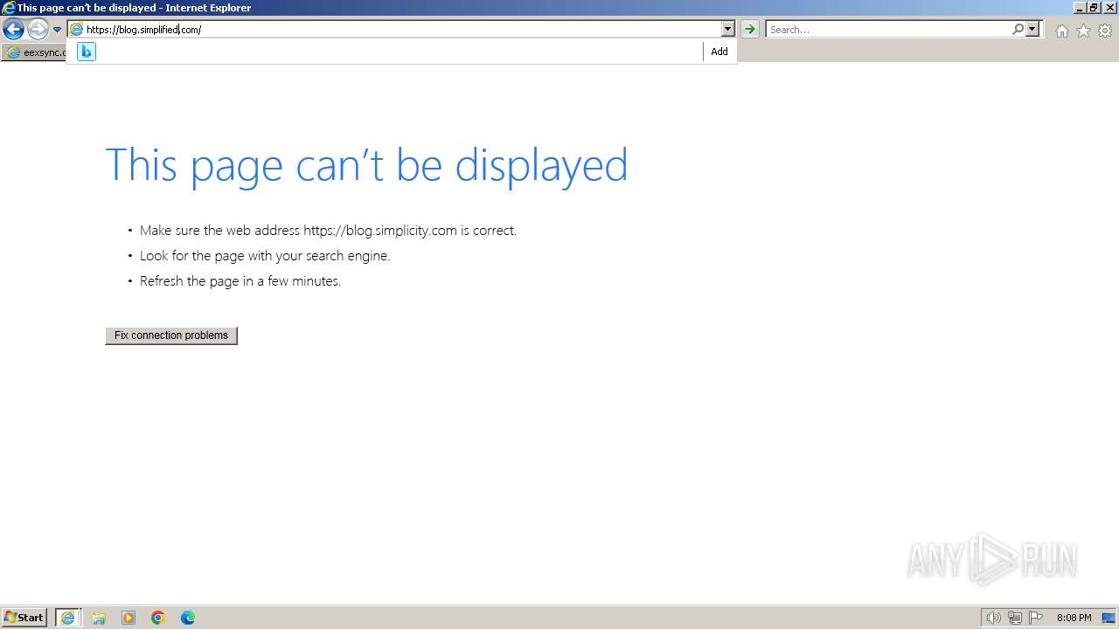Open File Explorer taskbar icon
The image size is (1119, 629).
point(99,618)
